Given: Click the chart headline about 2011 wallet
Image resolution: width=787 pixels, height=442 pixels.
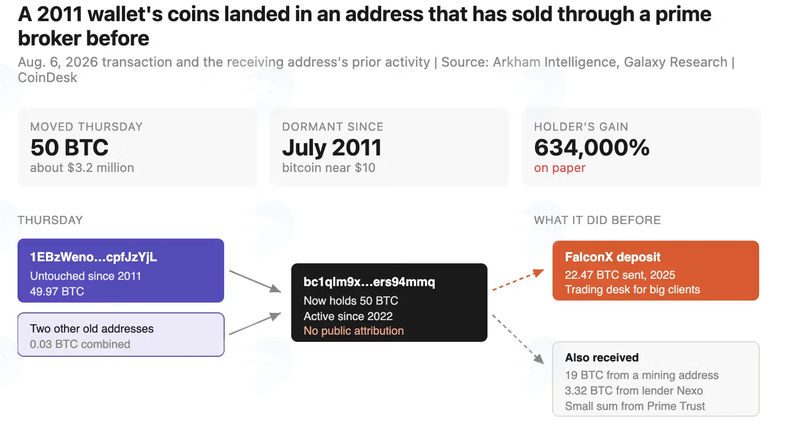Looking at the screenshot, I should (x=365, y=26).
